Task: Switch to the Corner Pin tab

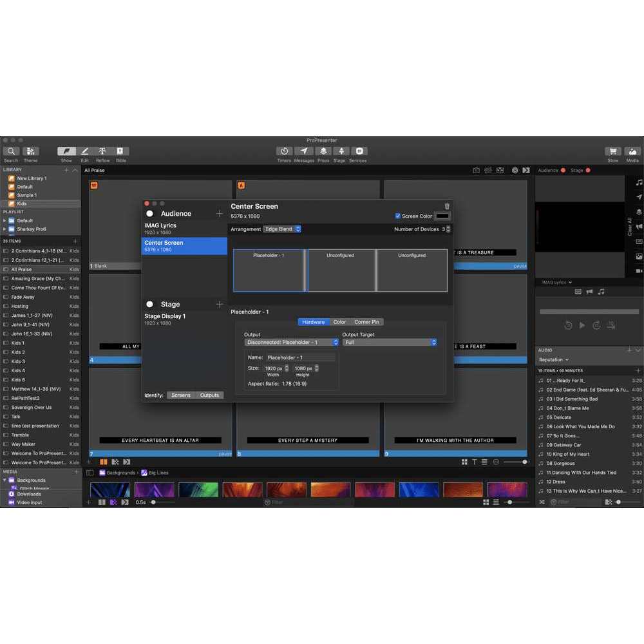Action: pos(367,322)
